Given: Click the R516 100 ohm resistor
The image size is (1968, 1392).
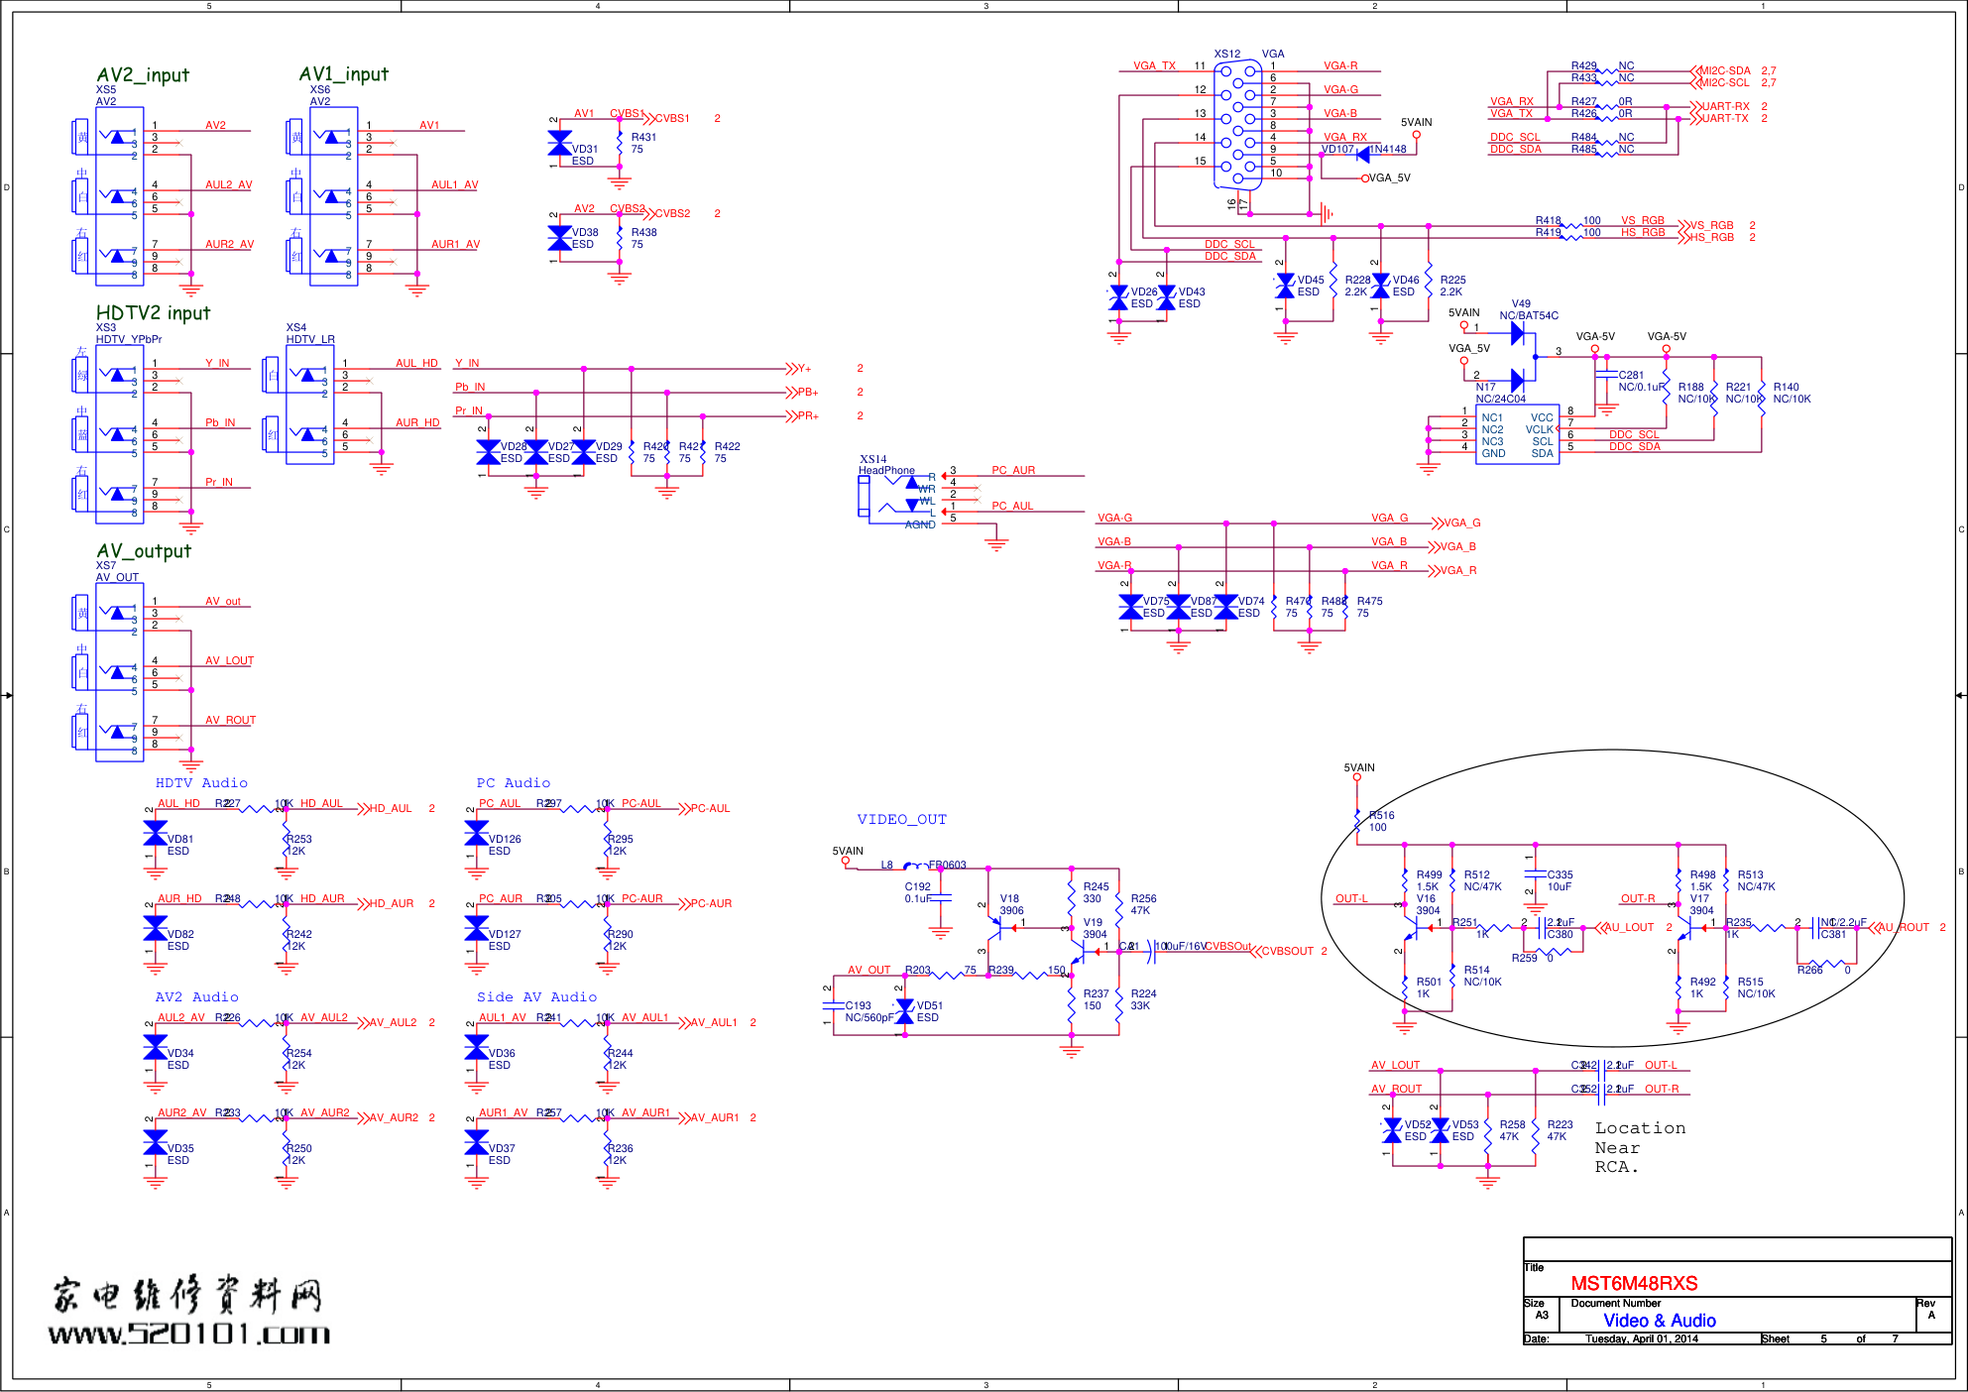Looking at the screenshot, I should (x=1357, y=821).
